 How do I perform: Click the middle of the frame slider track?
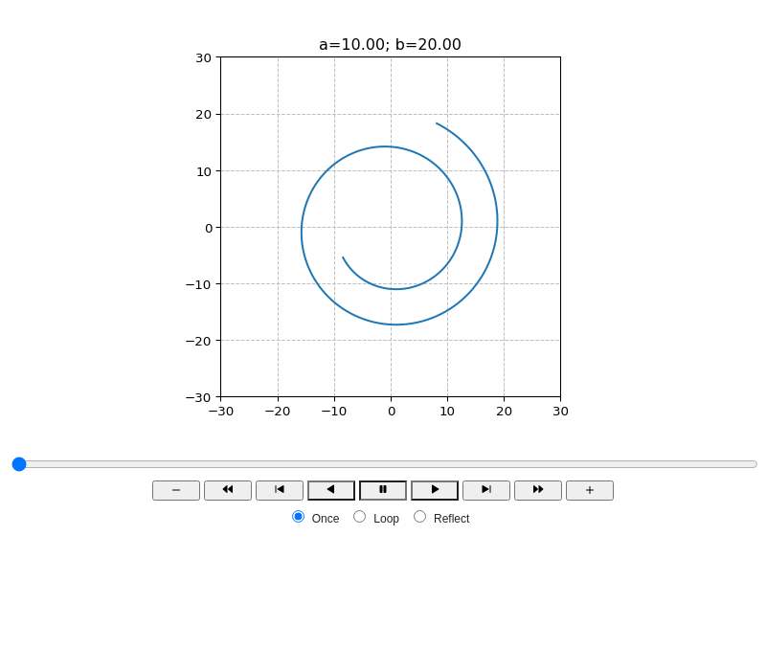(385, 464)
